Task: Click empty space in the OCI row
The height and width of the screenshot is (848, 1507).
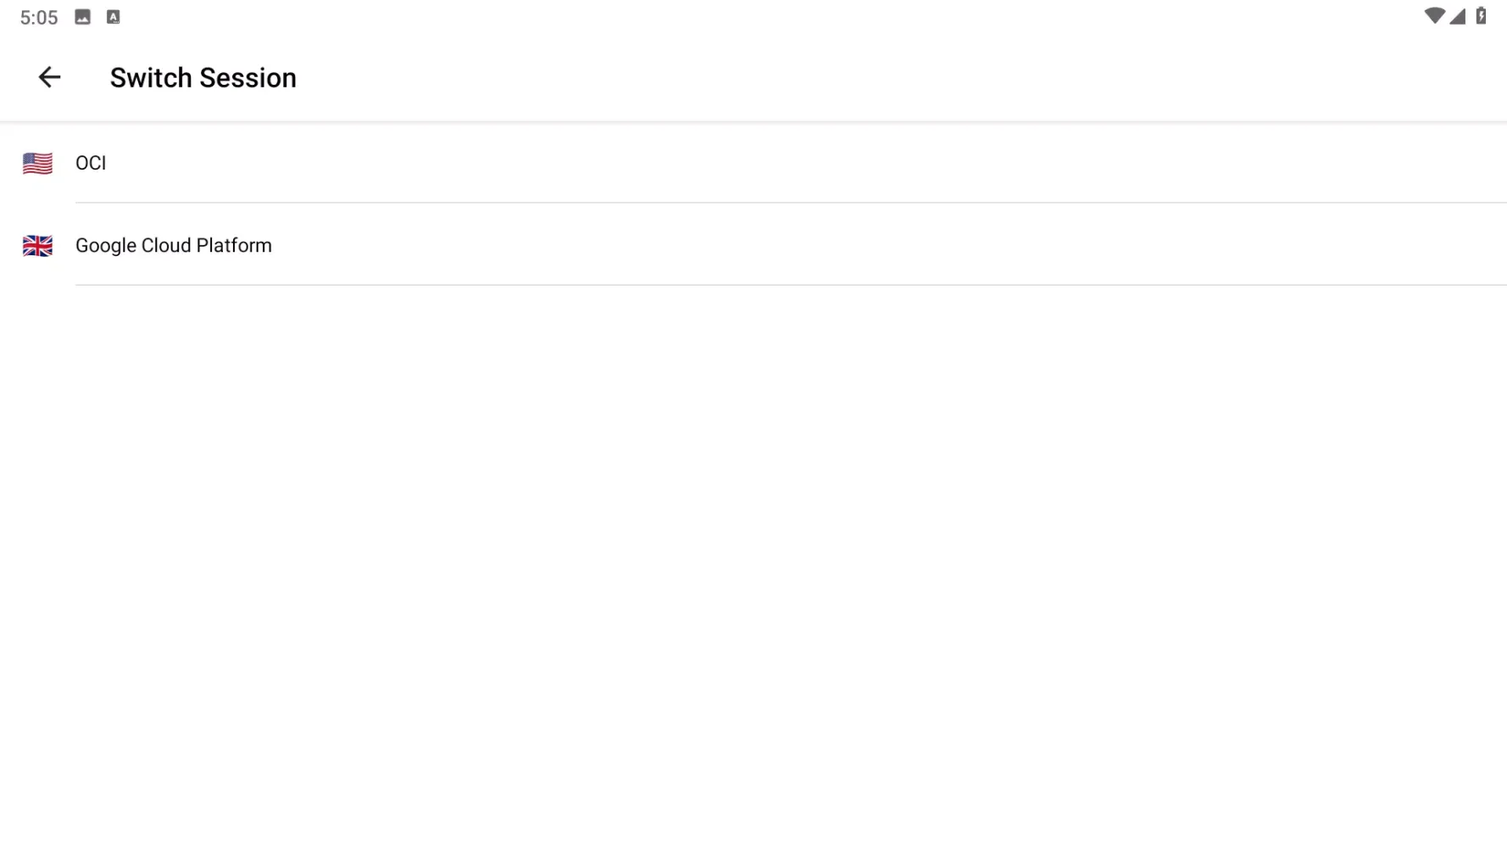Action: tap(763, 163)
